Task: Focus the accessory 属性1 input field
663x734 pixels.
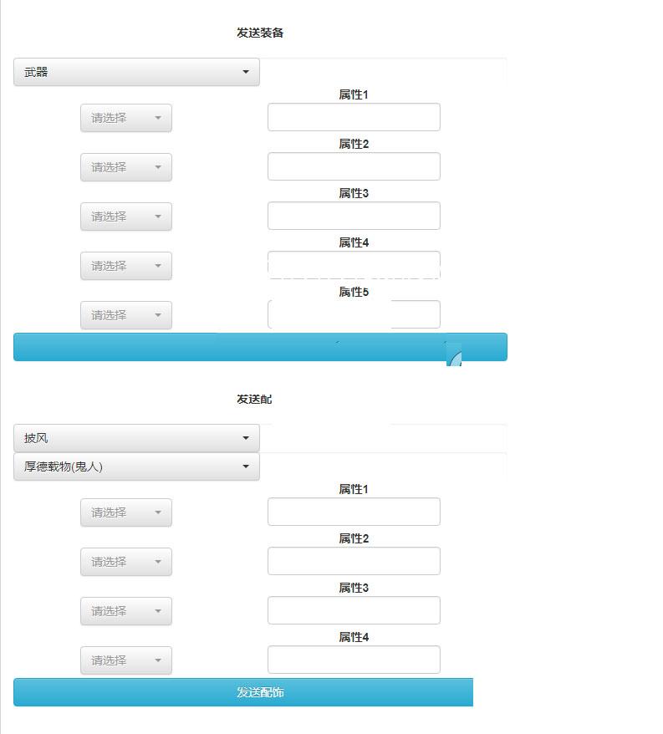Action: pyautogui.click(x=354, y=512)
